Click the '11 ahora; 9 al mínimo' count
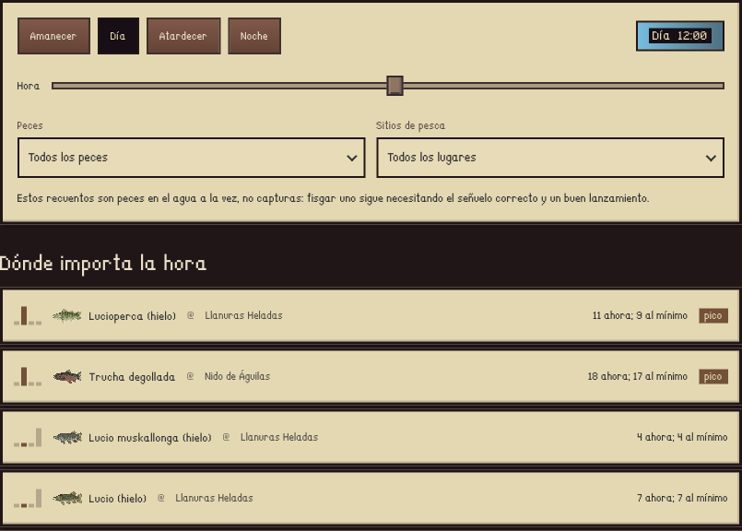Screen dimensions: 742x531 tap(640, 315)
